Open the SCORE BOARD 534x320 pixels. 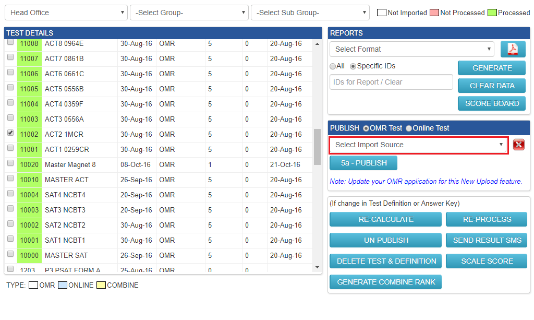pos(492,103)
